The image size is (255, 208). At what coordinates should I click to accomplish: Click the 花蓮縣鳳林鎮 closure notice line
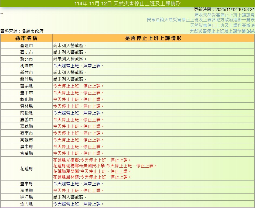(x=92, y=177)
